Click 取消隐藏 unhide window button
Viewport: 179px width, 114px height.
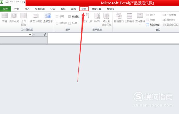[153, 25]
